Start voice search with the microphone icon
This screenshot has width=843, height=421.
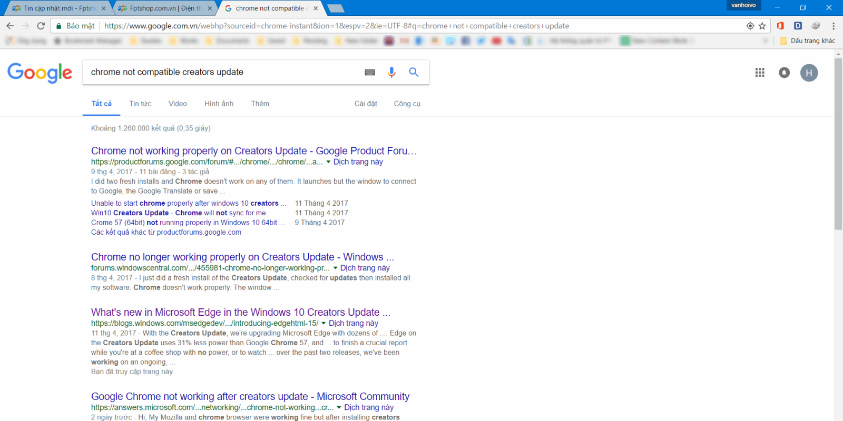pos(391,73)
